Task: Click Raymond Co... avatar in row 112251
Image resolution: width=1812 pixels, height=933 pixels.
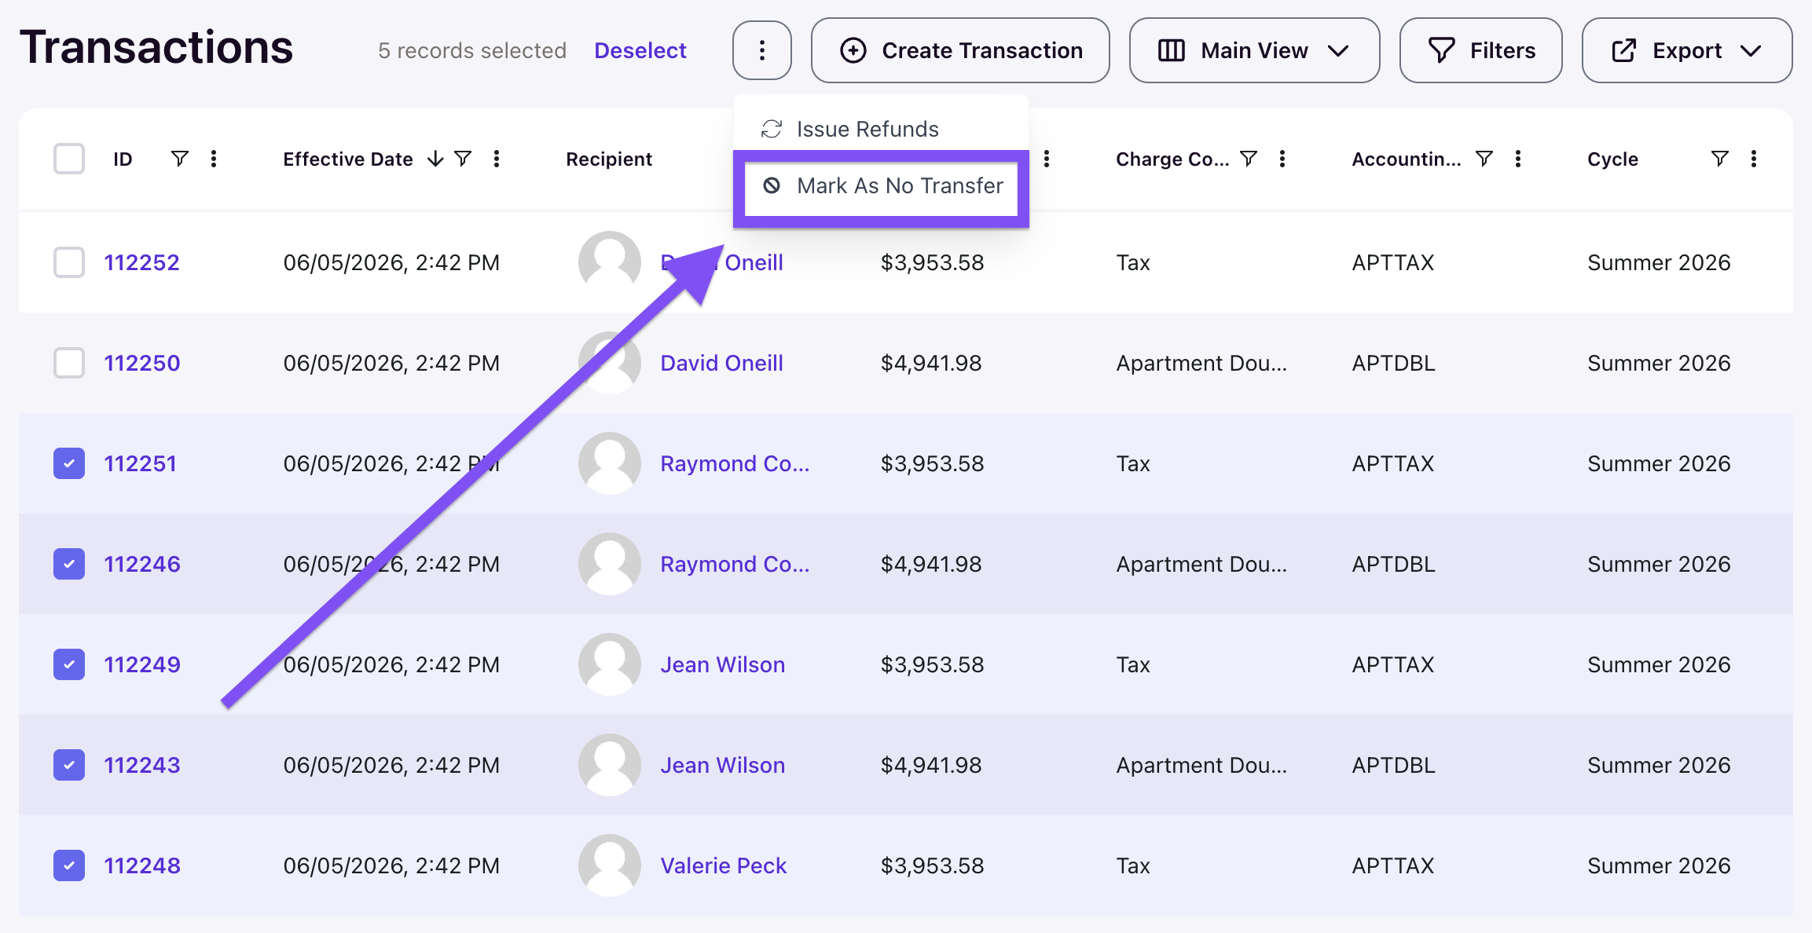Action: click(x=610, y=463)
